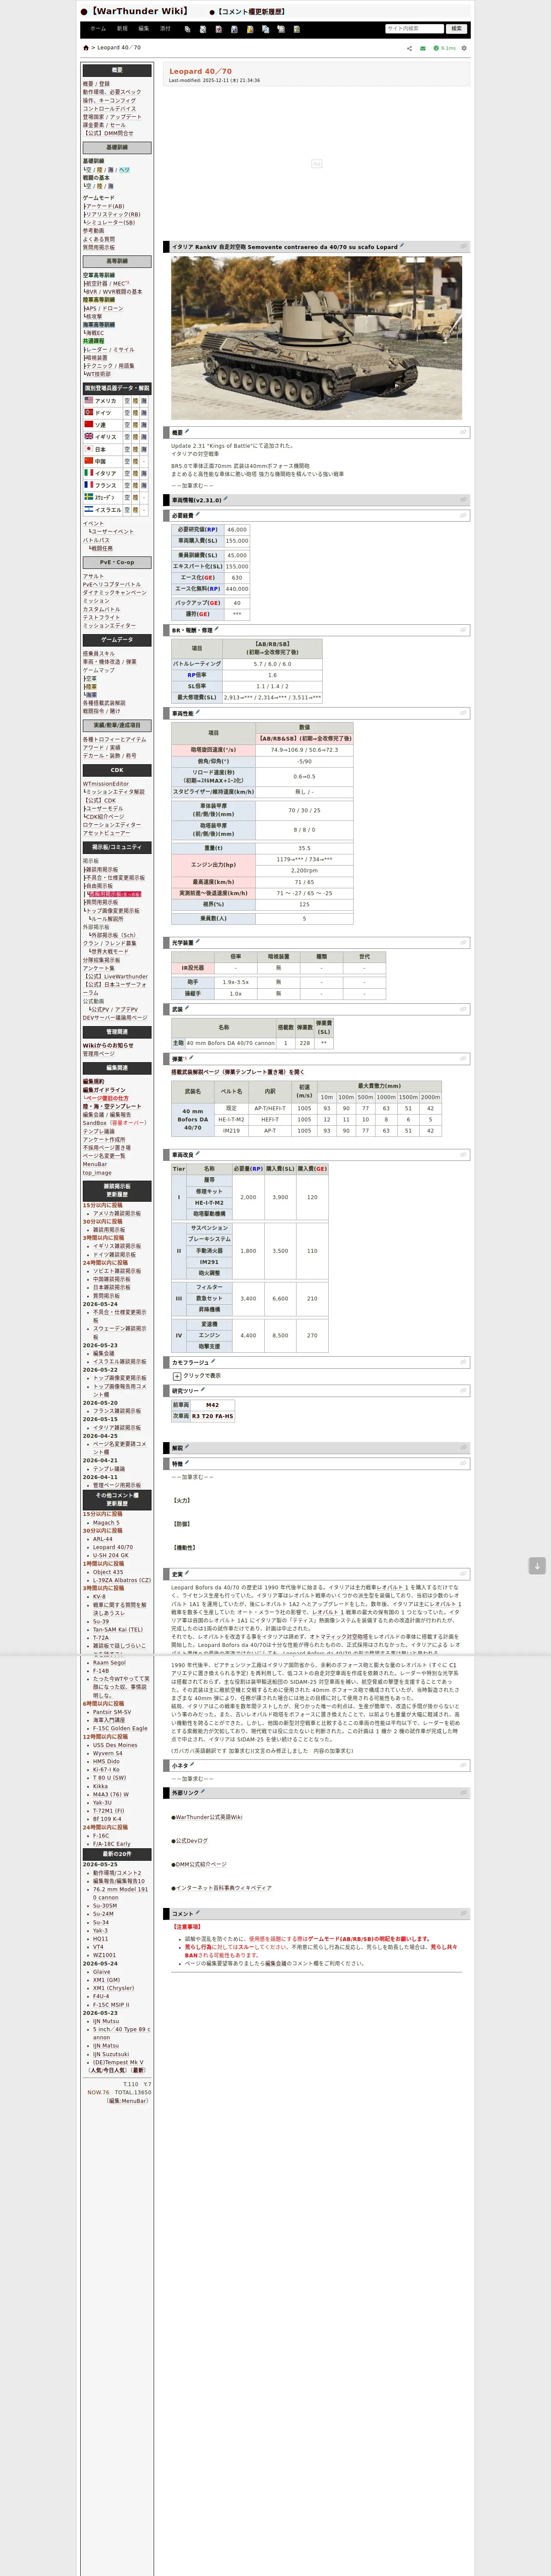Click the edit pencil beside 研究ツリー heading
Screen dimensions: 551x2576
click(x=203, y=1389)
